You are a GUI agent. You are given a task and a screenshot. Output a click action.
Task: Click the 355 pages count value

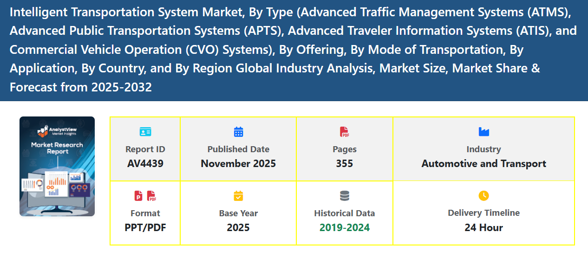[344, 164]
